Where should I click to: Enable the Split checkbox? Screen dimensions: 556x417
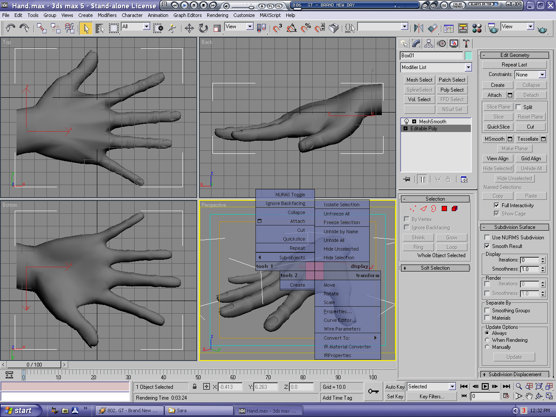tap(518, 107)
